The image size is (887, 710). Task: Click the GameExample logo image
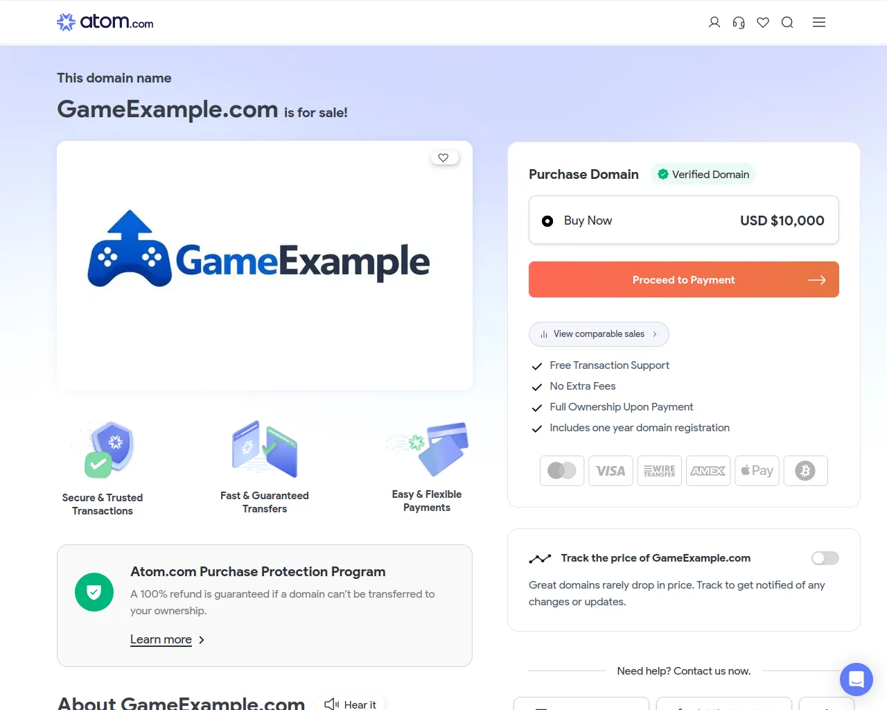click(258, 250)
